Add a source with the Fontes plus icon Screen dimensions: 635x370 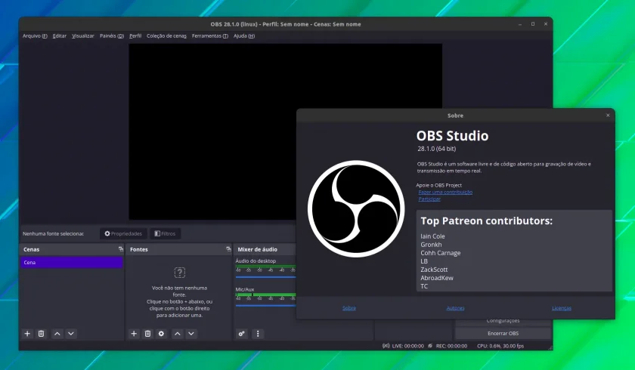click(x=134, y=334)
